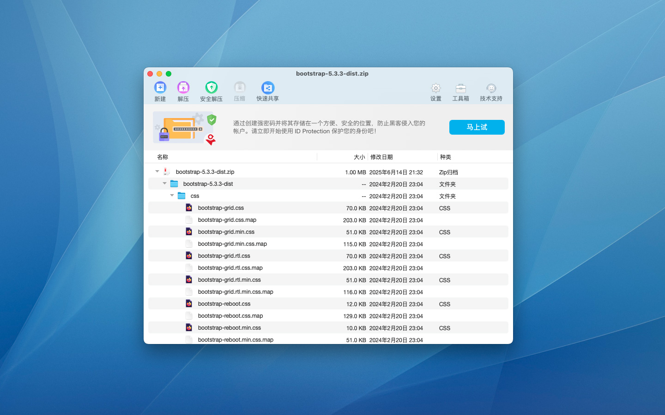Click the css folder icon
The image size is (665, 415).
(x=181, y=196)
